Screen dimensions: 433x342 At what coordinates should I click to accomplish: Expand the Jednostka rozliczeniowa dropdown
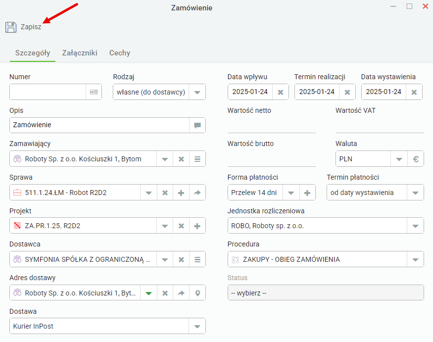[415, 226]
